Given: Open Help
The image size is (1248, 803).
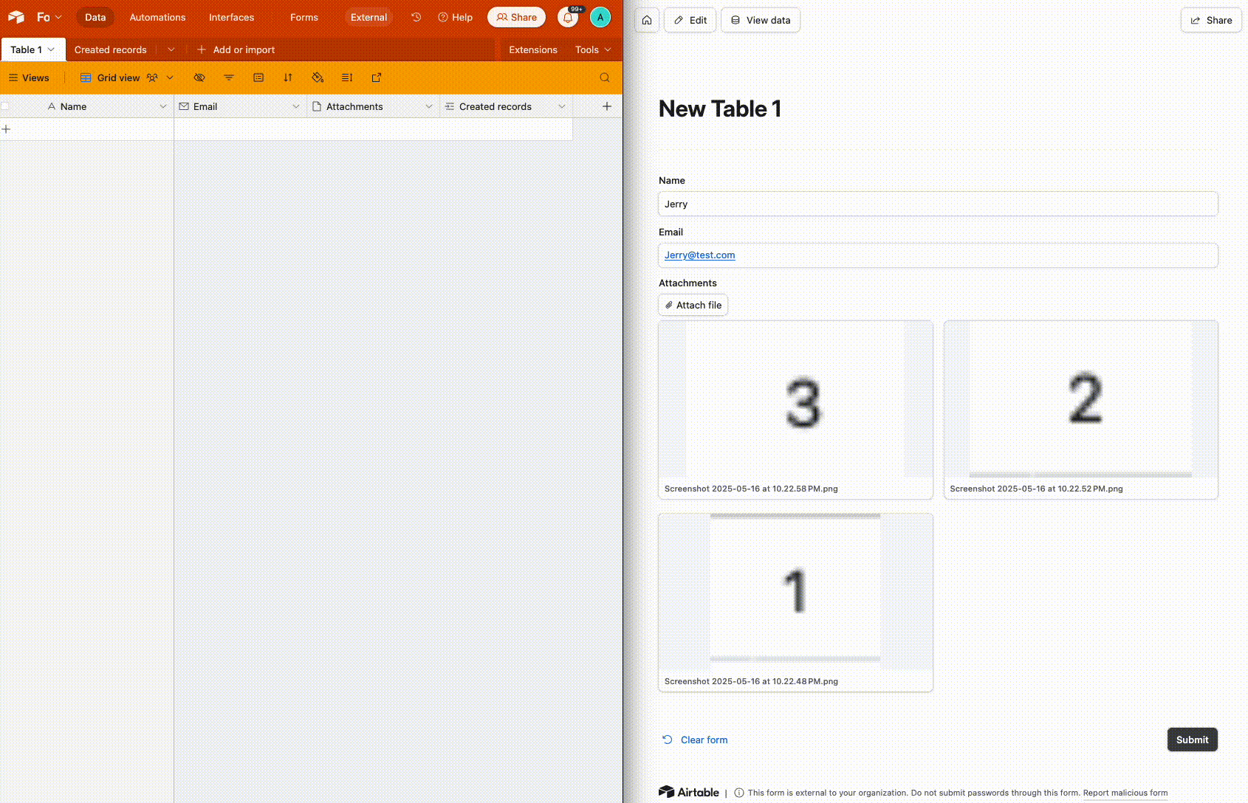Looking at the screenshot, I should pos(455,17).
